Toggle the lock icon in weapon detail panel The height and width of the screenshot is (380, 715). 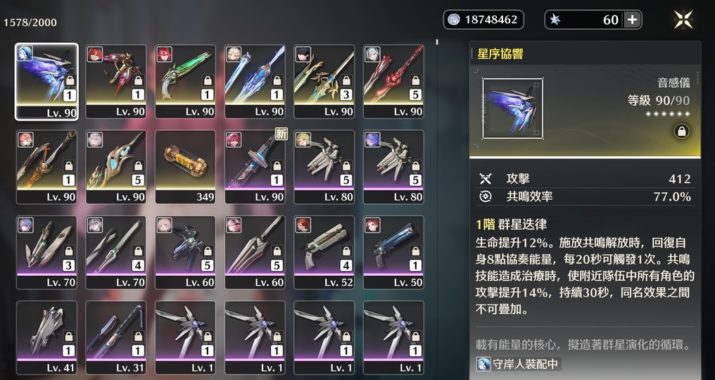coord(681,132)
